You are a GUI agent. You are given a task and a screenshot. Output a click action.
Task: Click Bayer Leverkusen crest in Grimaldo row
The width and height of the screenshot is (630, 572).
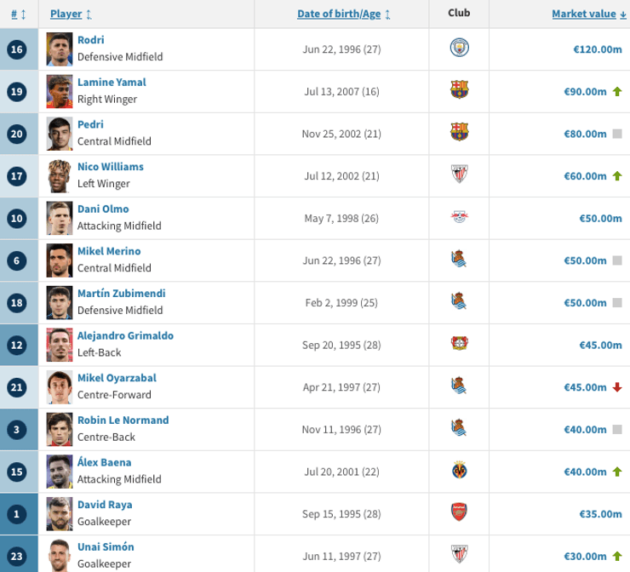coord(459,345)
